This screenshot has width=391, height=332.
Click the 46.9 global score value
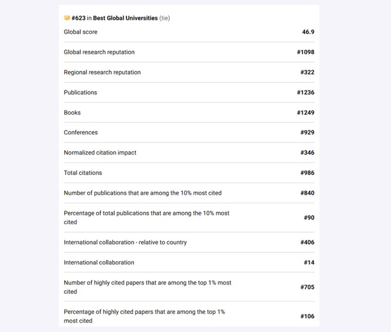coord(308,32)
